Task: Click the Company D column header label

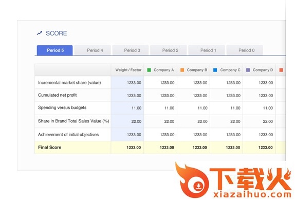Action: click(263, 70)
